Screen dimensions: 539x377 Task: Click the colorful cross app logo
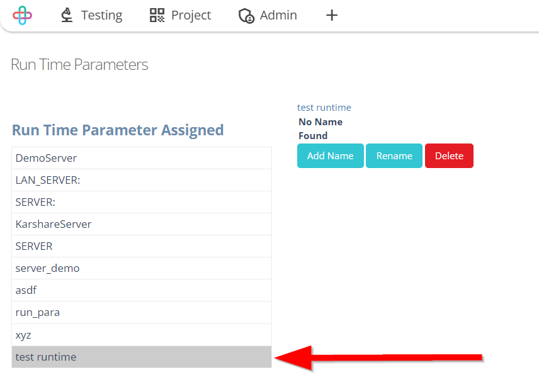tap(22, 16)
